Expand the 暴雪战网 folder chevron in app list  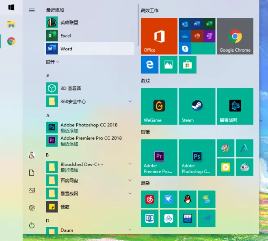tap(130, 193)
